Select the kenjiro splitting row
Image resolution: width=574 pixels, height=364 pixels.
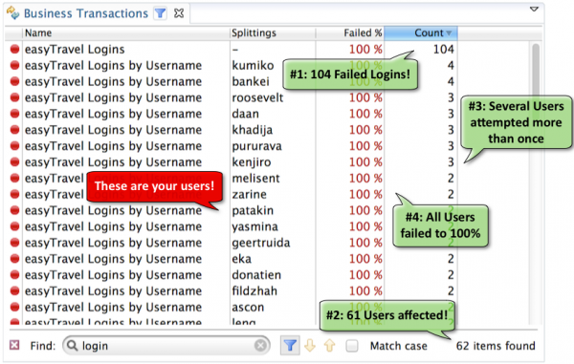232,161
